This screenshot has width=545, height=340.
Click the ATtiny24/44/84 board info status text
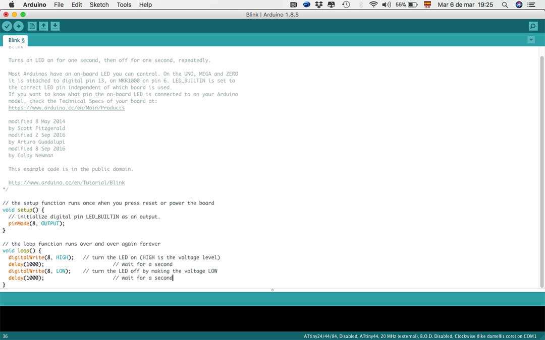click(x=420, y=336)
